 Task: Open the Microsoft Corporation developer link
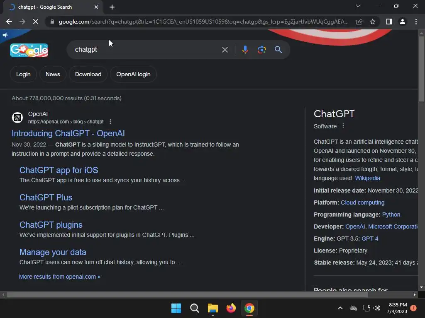click(393, 226)
